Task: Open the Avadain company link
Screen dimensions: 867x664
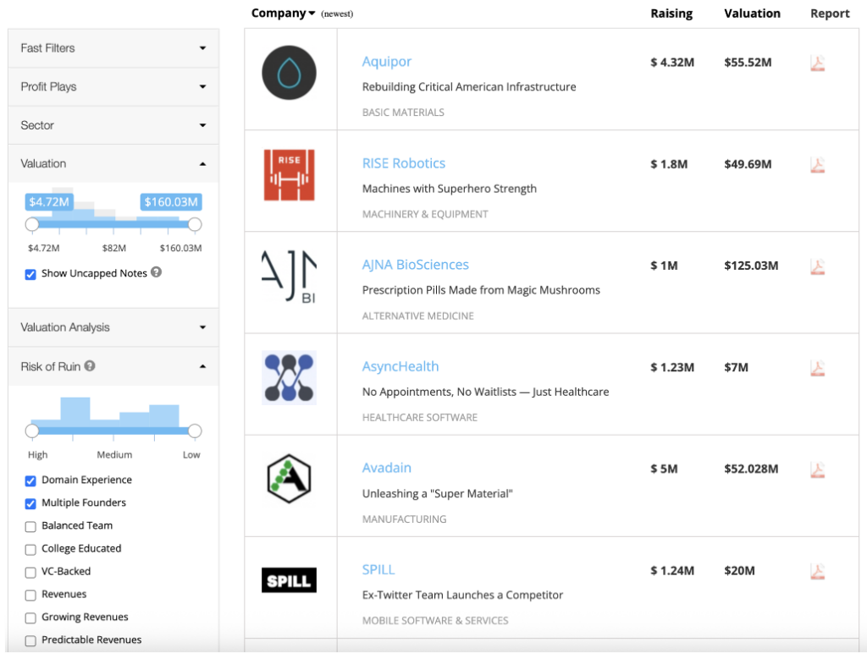Action: coord(386,468)
